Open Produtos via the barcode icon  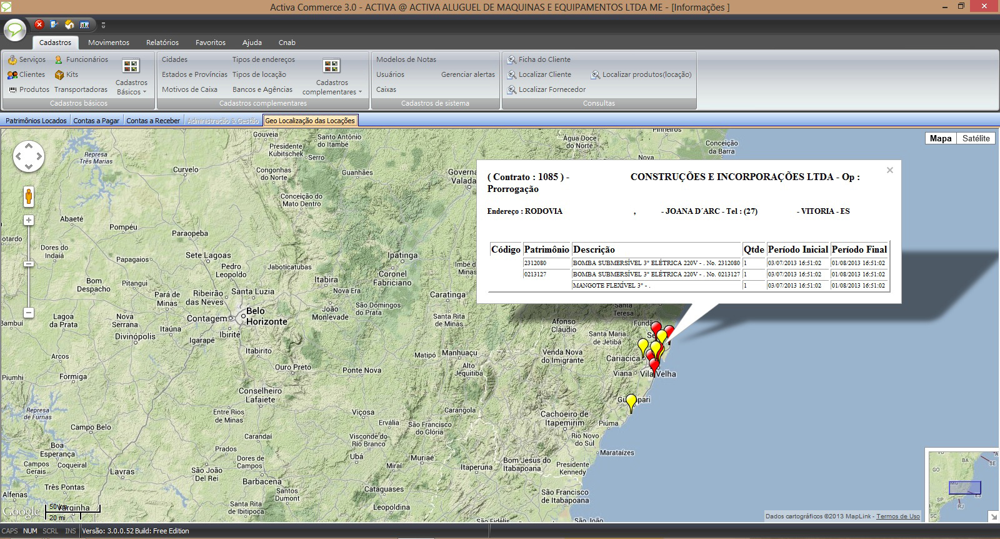click(12, 89)
